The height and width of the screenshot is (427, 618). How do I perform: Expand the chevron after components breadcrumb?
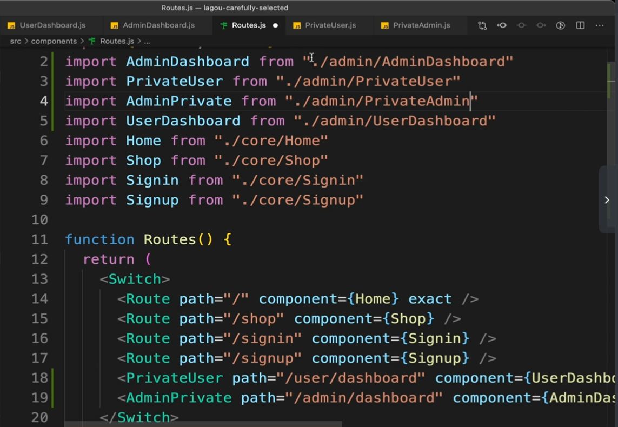pos(82,41)
